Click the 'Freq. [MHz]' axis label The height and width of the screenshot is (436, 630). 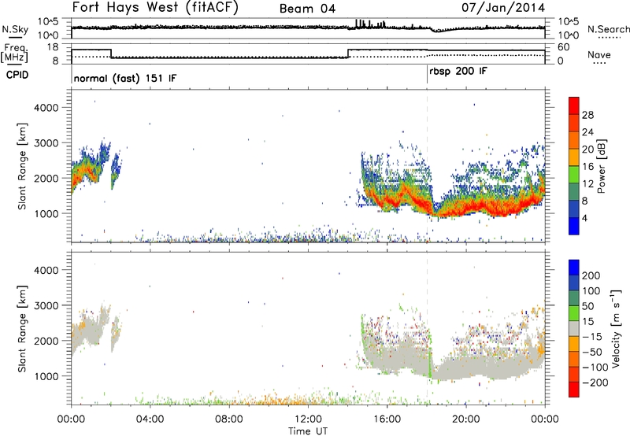coord(15,54)
